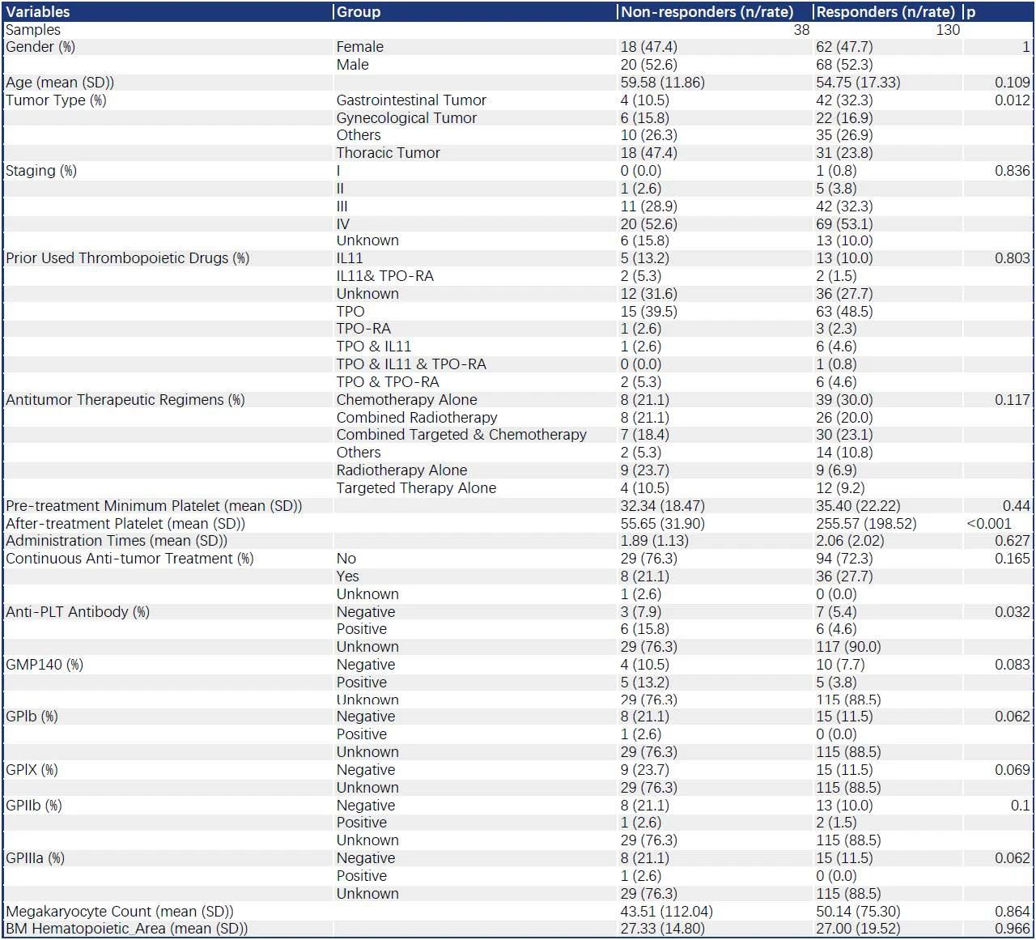1036x940 pixels.
Task: Select the Non-responders (n/rate) header
Action: tap(707, 12)
